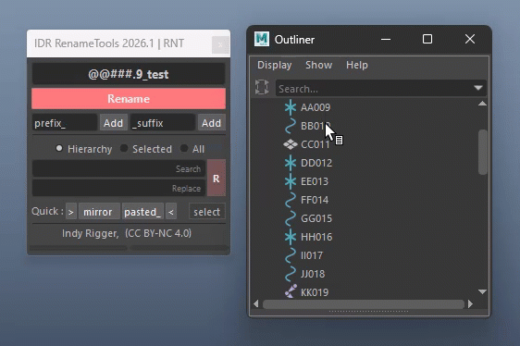
Task: Maximize the Outliner window
Action: (x=427, y=39)
